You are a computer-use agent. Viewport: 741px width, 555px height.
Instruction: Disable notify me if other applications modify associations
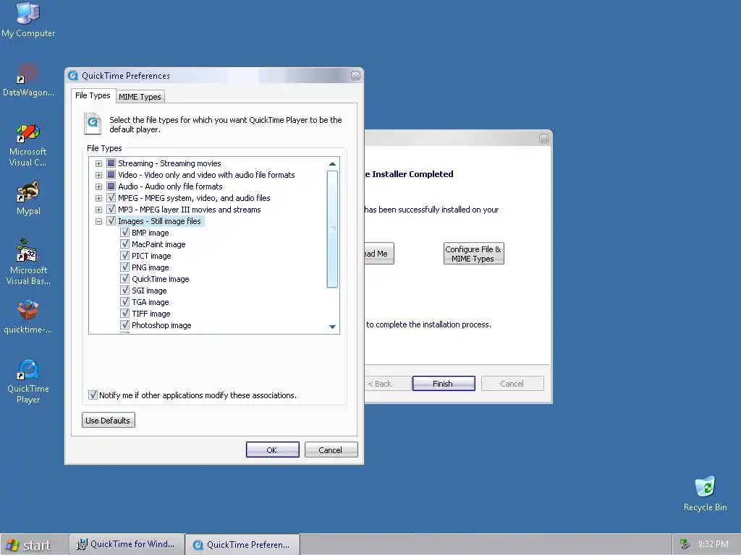(x=93, y=395)
